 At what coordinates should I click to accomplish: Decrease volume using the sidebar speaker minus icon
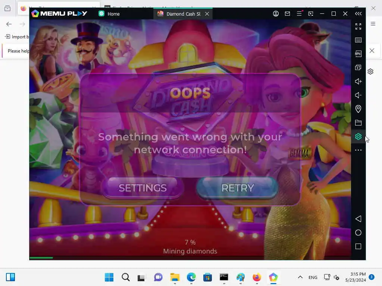click(x=358, y=95)
